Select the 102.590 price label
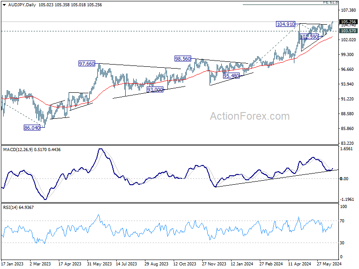This screenshot has width=359, height=269. coord(309,37)
